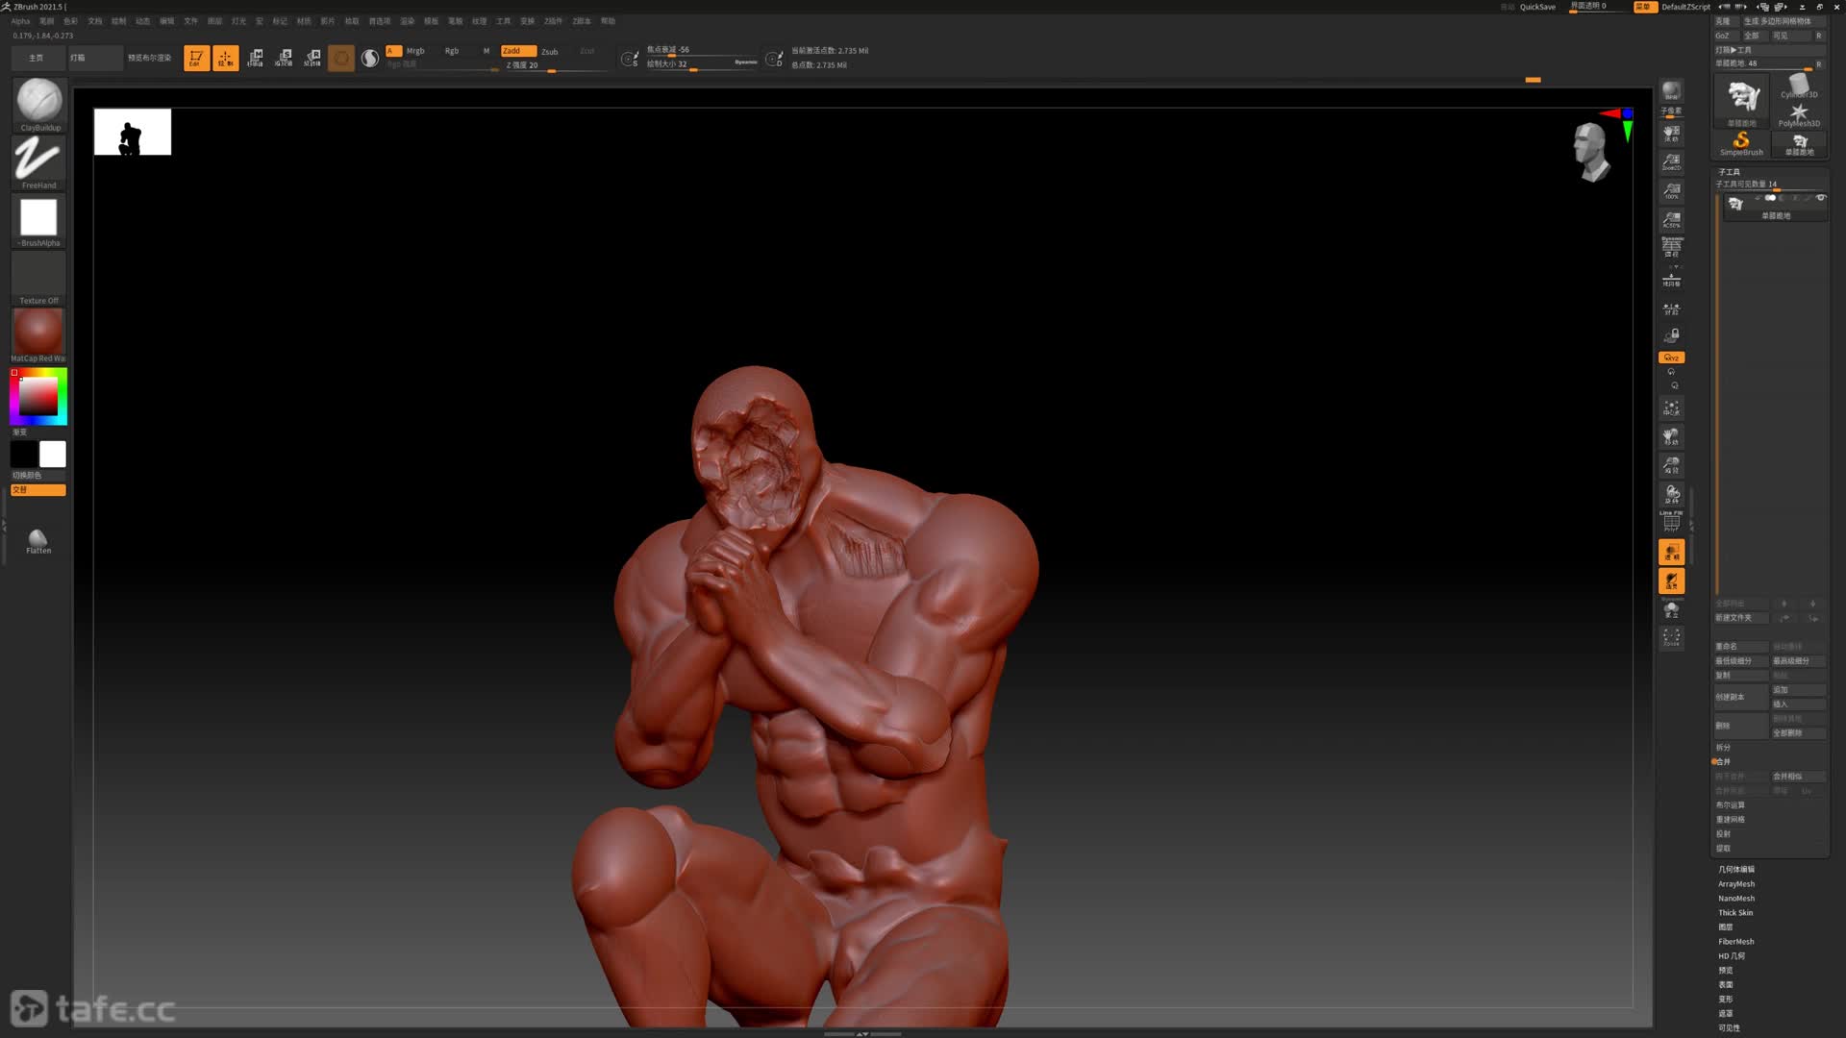The height and width of the screenshot is (1038, 1846).
Task: Click the DefaultZScript button
Action: pos(1685,7)
